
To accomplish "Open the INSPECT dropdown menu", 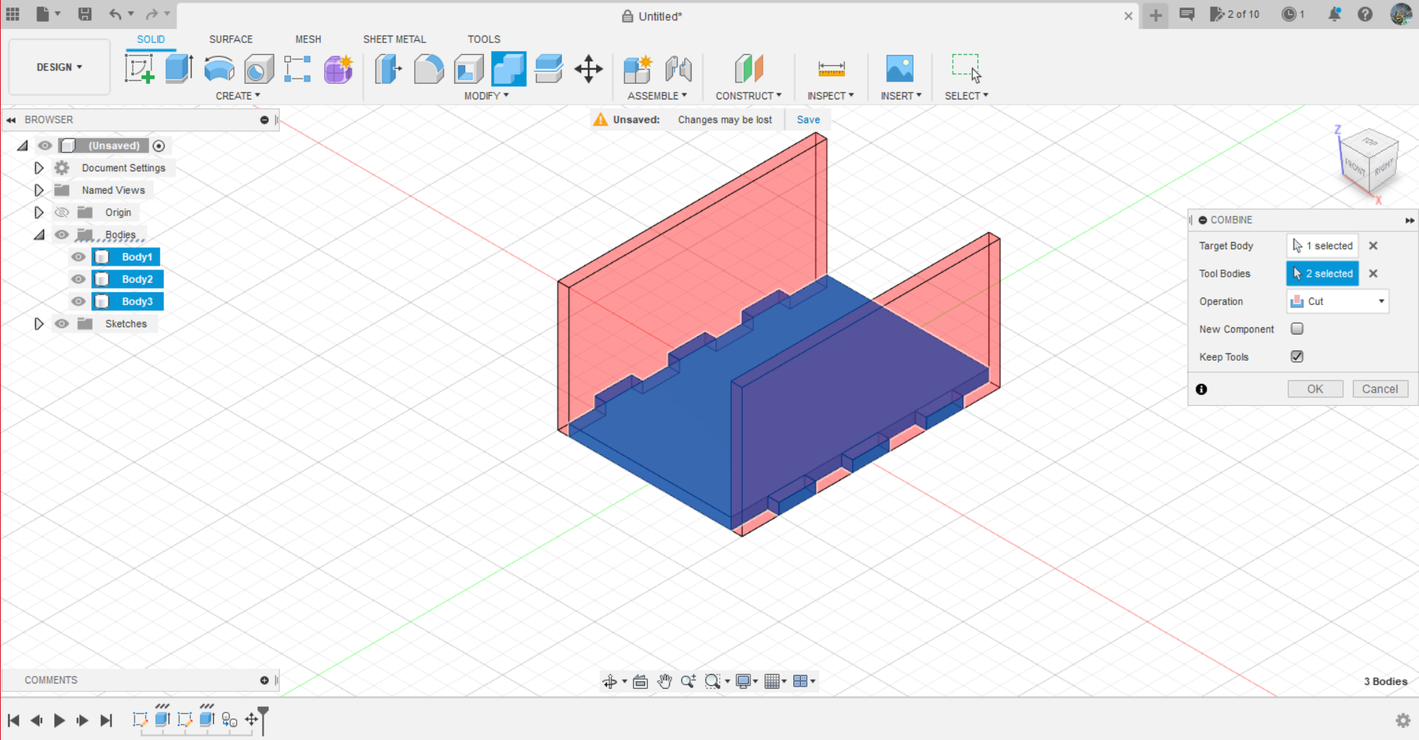I will coord(830,96).
